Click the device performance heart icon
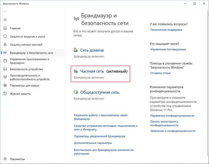The width and height of the screenshot is (209, 164). coord(5,77)
